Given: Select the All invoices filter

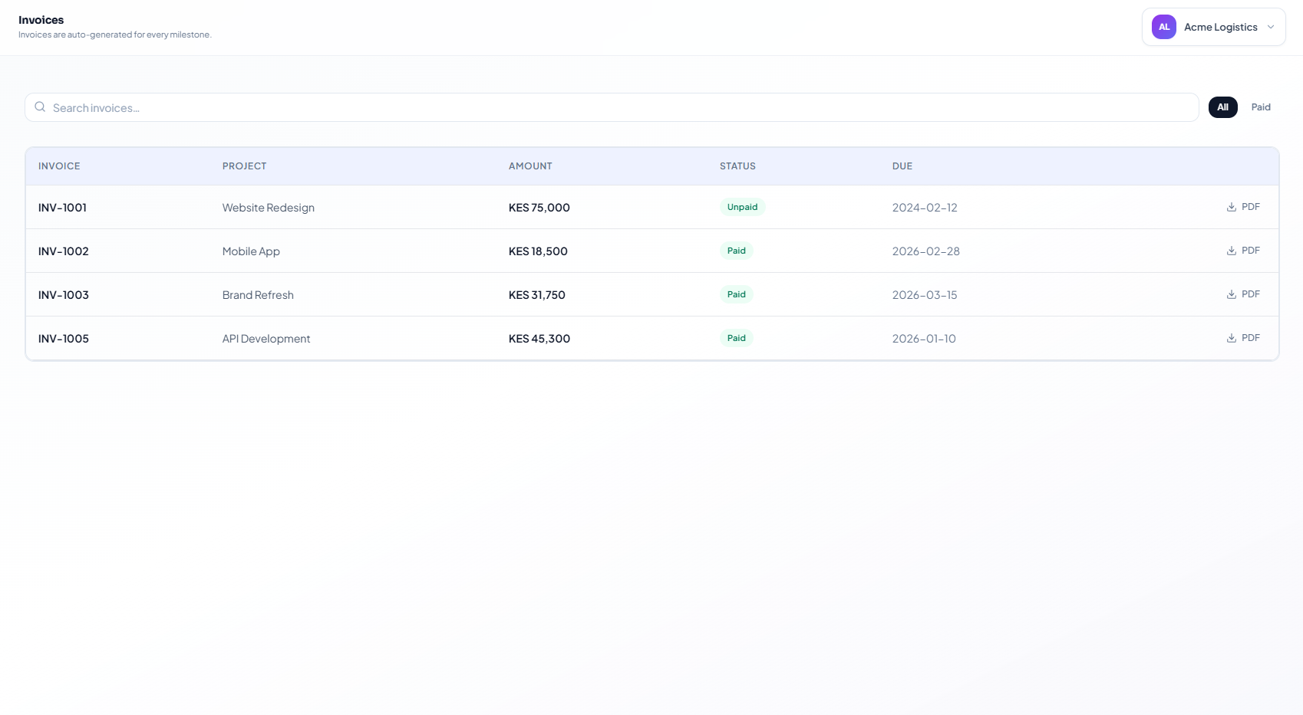Looking at the screenshot, I should pyautogui.click(x=1222, y=107).
